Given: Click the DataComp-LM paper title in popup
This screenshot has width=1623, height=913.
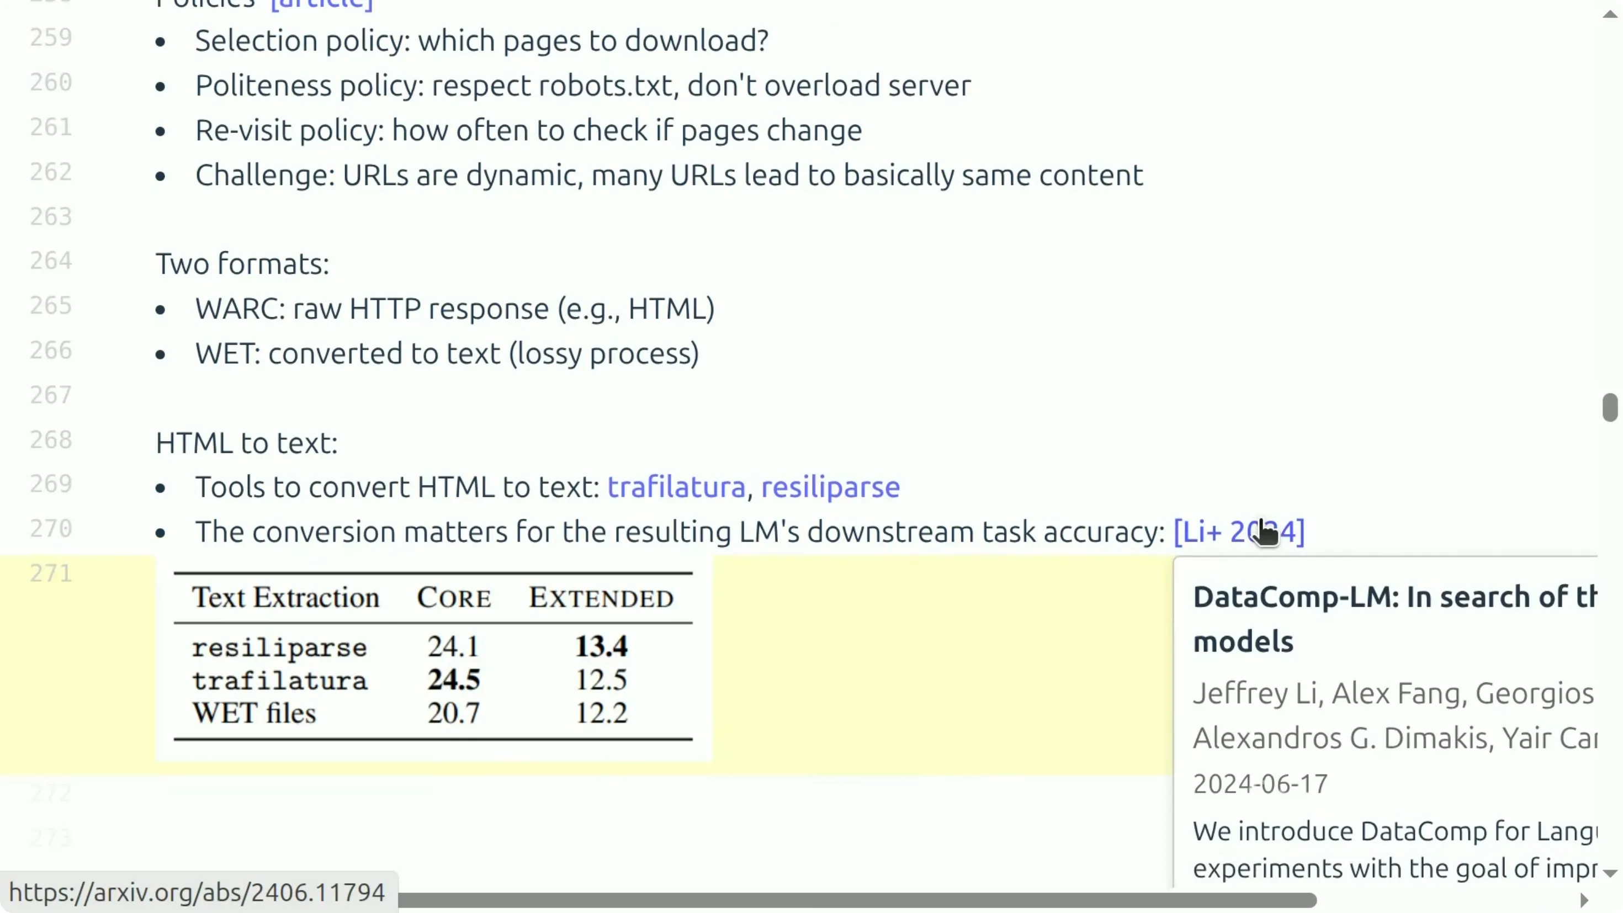Looking at the screenshot, I should click(x=1395, y=619).
